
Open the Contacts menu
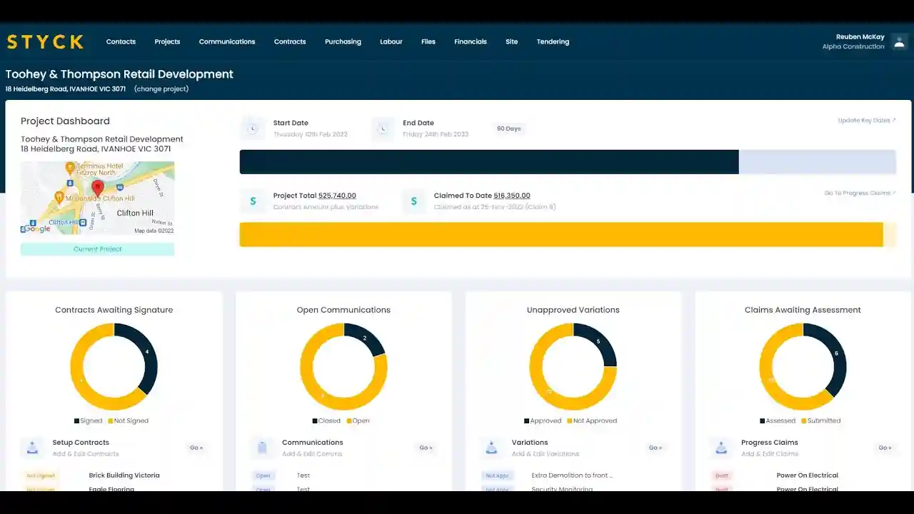pos(121,41)
